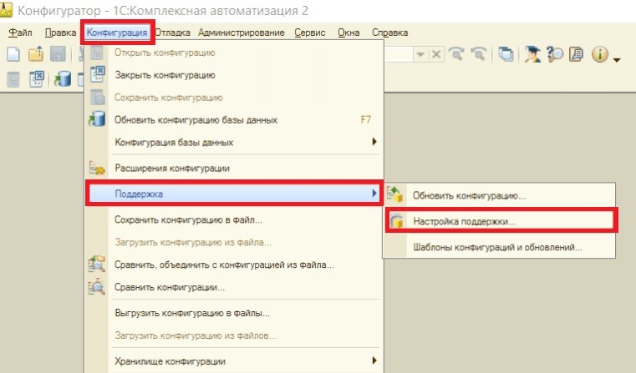Viewport: 636px width, 373px height.
Task: Select Настройка поддержки... in submenu
Action: coord(501,221)
